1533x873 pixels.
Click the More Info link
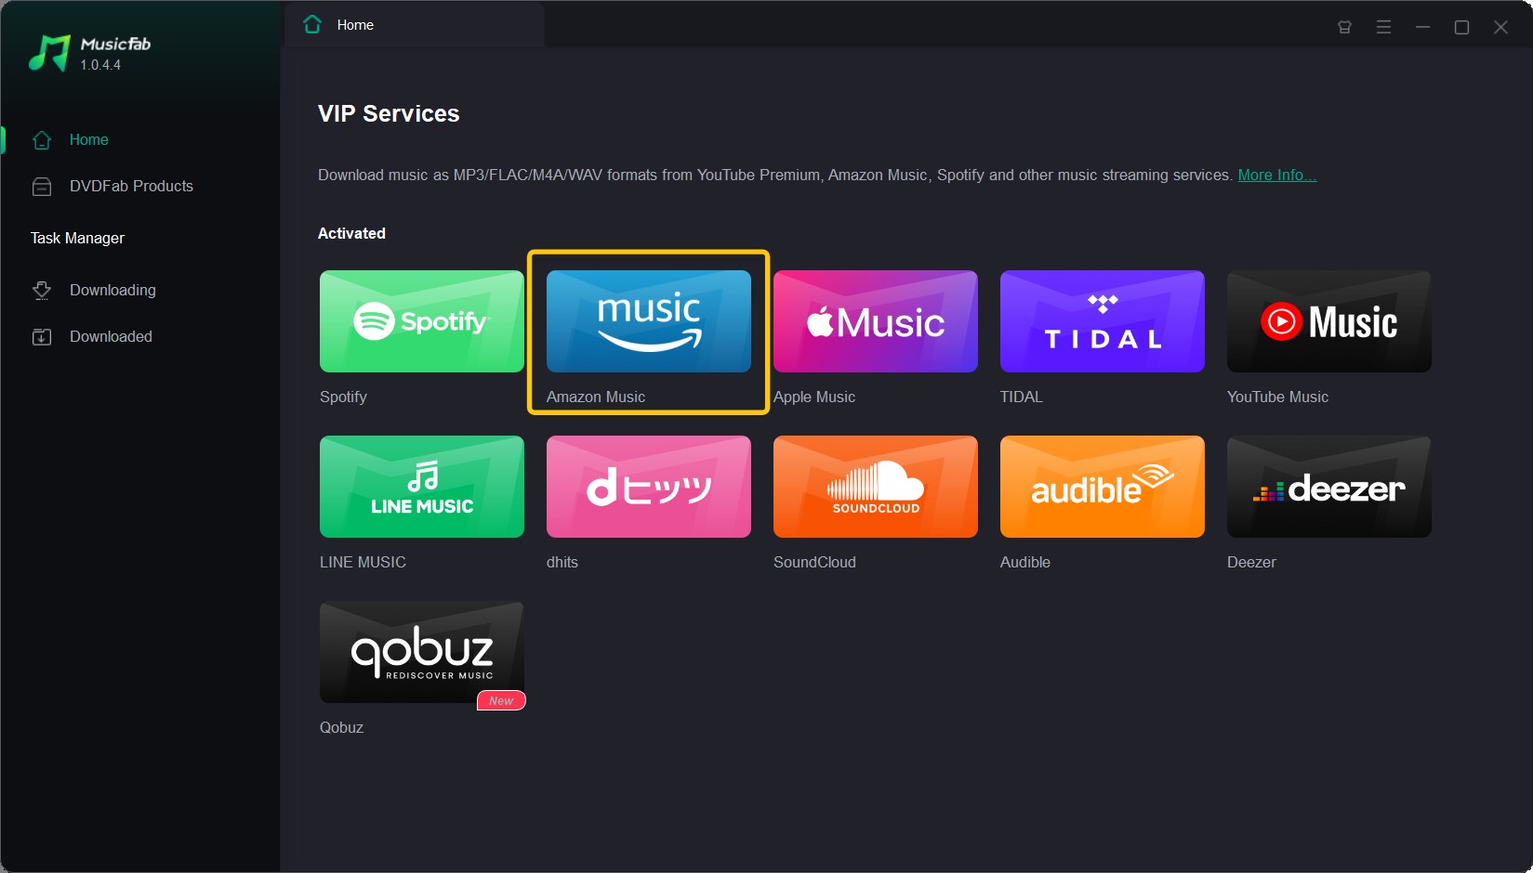pyautogui.click(x=1276, y=175)
